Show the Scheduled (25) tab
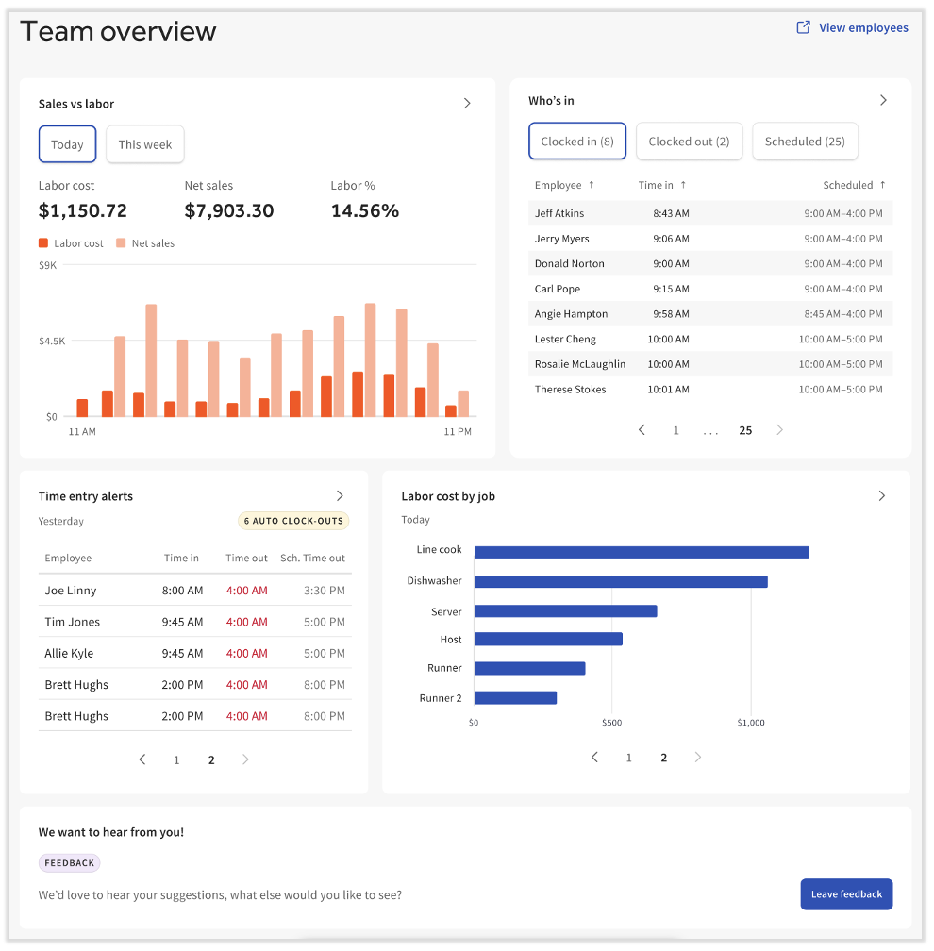 805,142
